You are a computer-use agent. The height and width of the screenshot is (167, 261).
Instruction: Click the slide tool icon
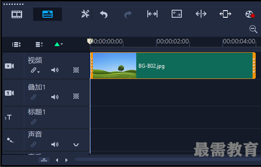152,14
